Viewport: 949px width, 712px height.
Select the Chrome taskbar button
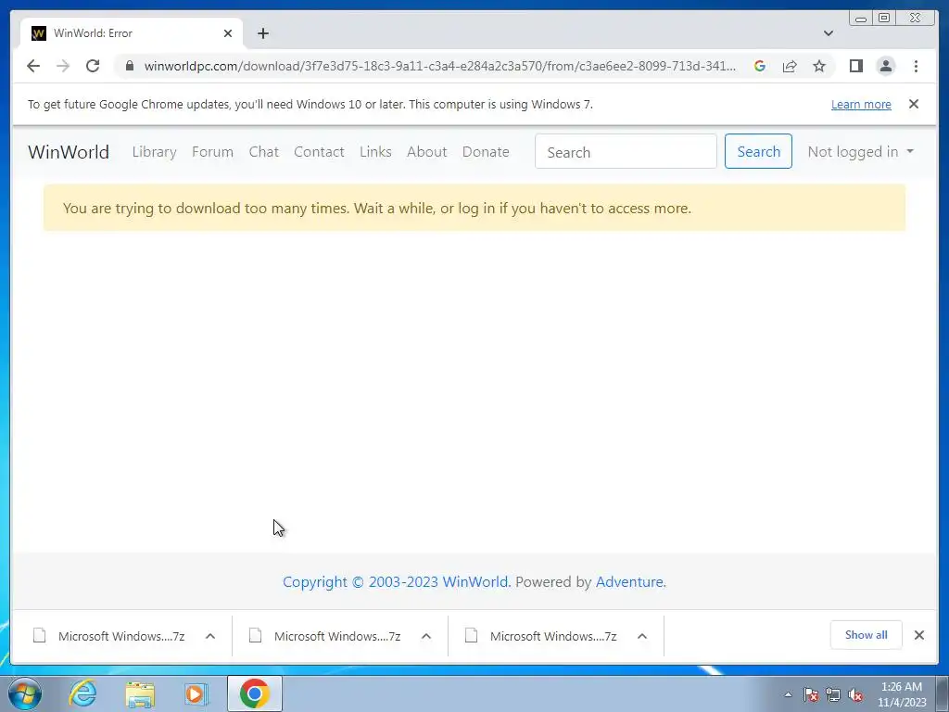pos(255,693)
